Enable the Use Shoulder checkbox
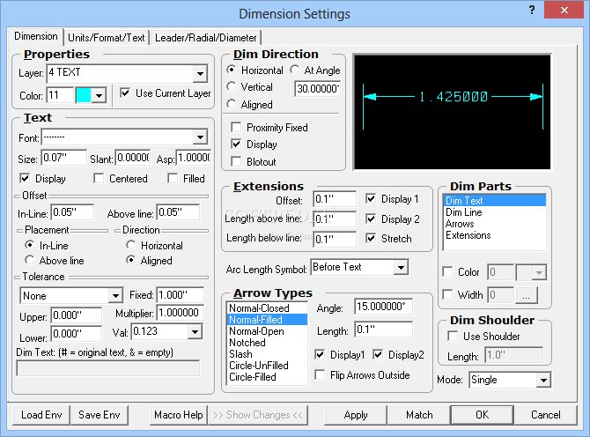This screenshot has width=590, height=437. [453, 337]
